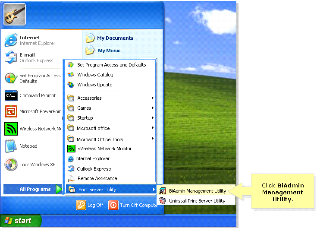Click the start button on taskbar

[21, 221]
